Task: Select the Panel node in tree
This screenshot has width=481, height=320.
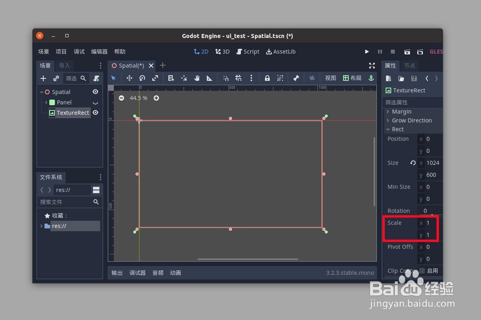Action: [64, 102]
